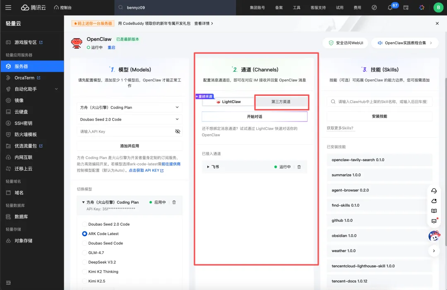Open the 控制台 console home
Image resolution: width=447 pixels, height=290 pixels.
(x=63, y=7)
